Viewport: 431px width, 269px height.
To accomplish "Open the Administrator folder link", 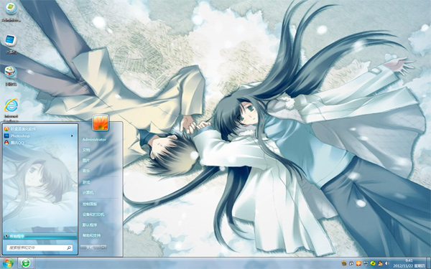I will pyautogui.click(x=94, y=139).
